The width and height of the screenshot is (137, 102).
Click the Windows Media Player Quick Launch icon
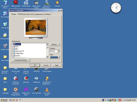point(11,100)
